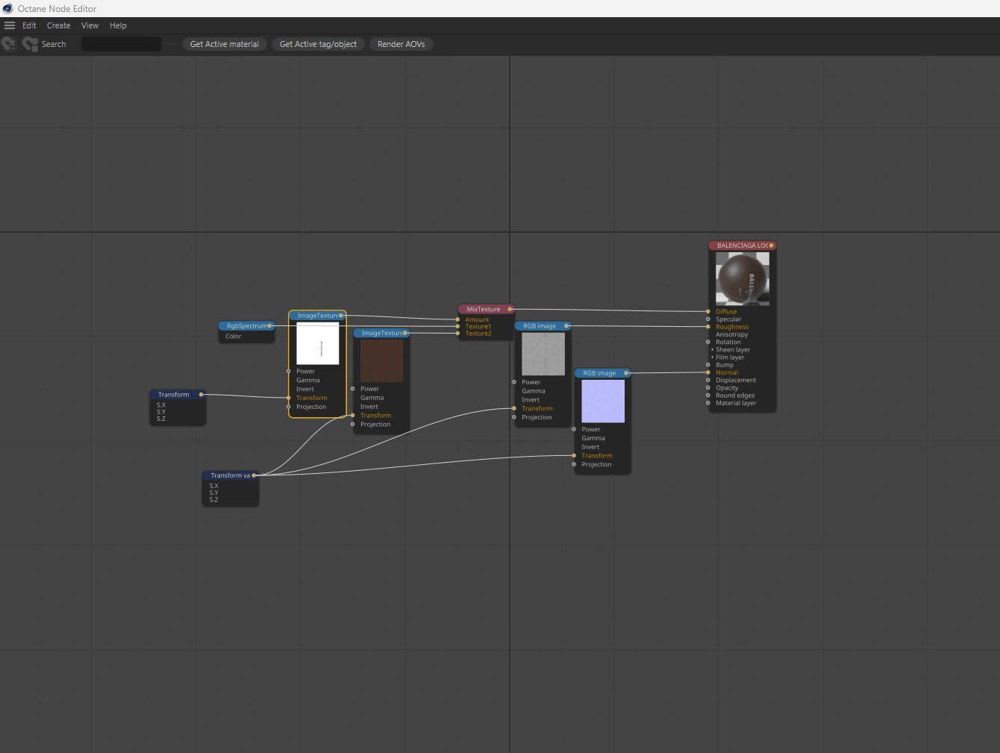Click the Amount input on MixTexture
Viewport: 1000px width, 753px height.
pos(457,319)
